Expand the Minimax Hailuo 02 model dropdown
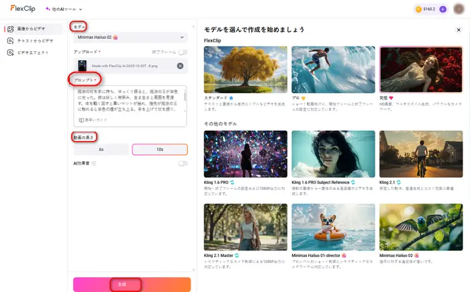This screenshot has width=470, height=292. pos(130,37)
